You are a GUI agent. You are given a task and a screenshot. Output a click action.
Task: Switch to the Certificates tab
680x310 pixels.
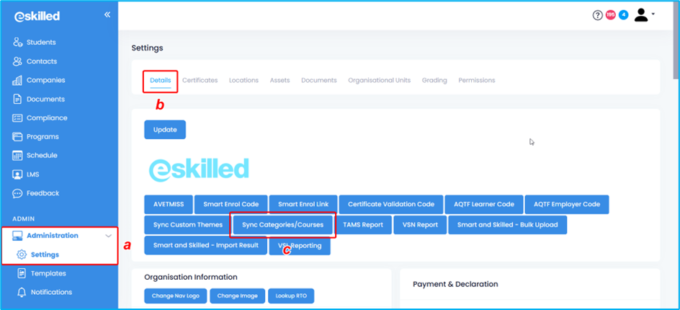click(200, 80)
